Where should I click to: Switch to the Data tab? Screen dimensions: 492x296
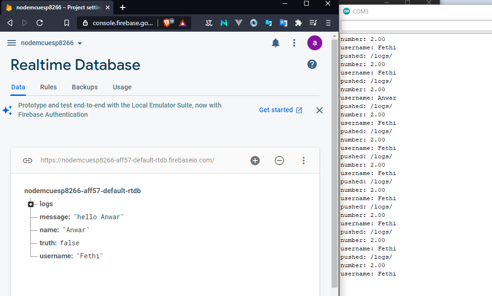coord(18,87)
